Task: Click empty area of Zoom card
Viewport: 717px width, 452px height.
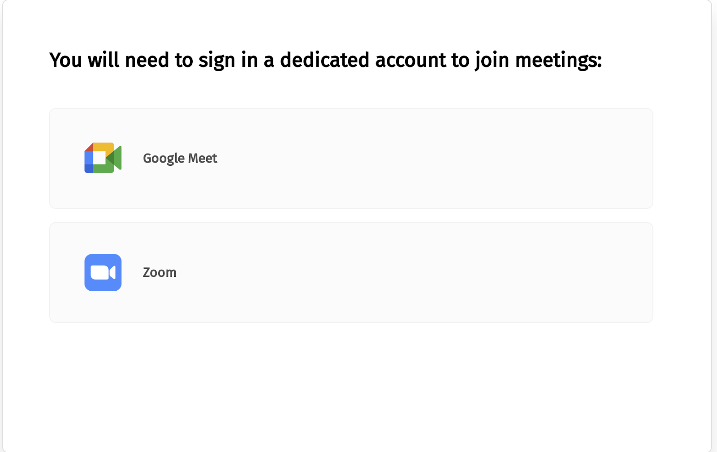Action: (x=426, y=272)
